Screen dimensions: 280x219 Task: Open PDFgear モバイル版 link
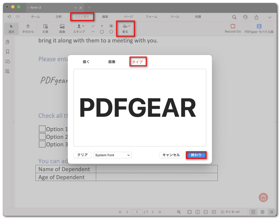[259, 28]
